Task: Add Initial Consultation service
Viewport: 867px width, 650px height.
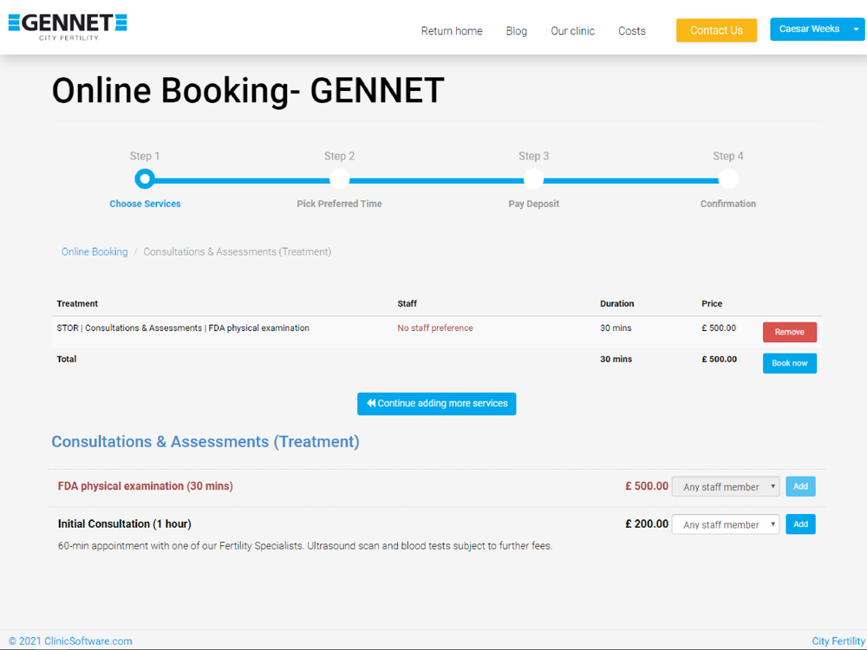Action: click(800, 524)
